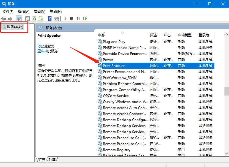
Task: Switch to the 标准 tab
Action: tap(52, 160)
